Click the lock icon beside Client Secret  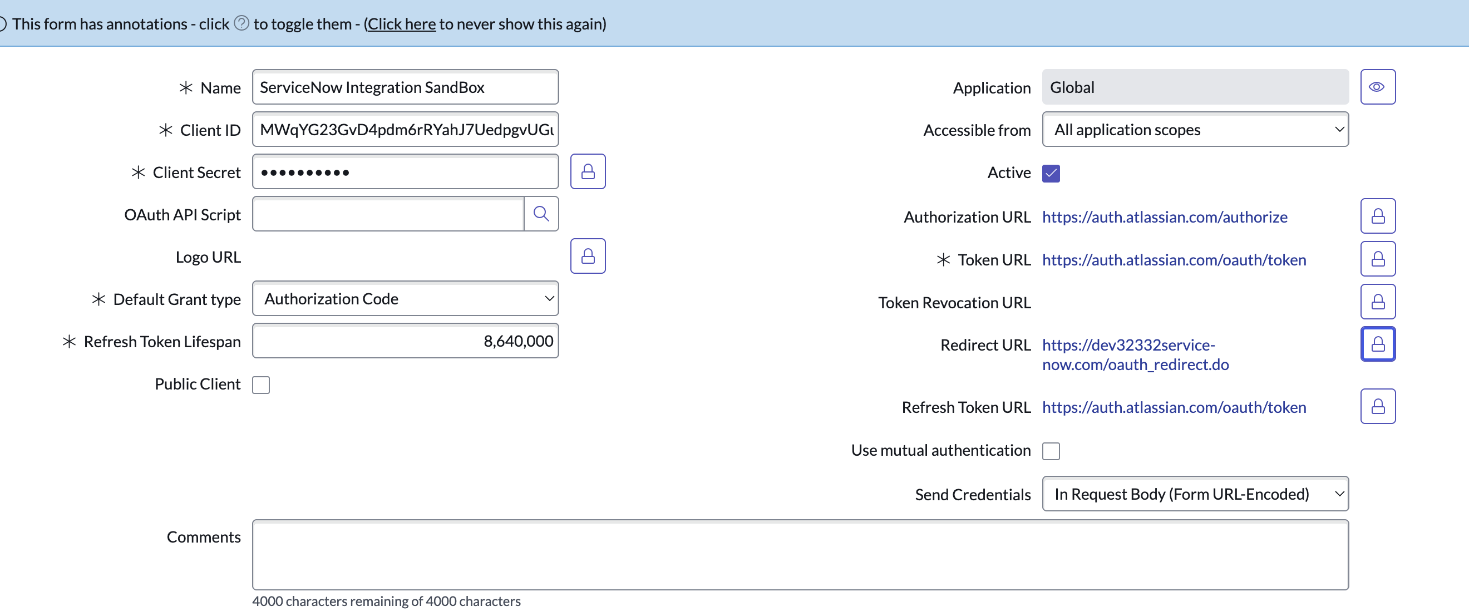(588, 172)
